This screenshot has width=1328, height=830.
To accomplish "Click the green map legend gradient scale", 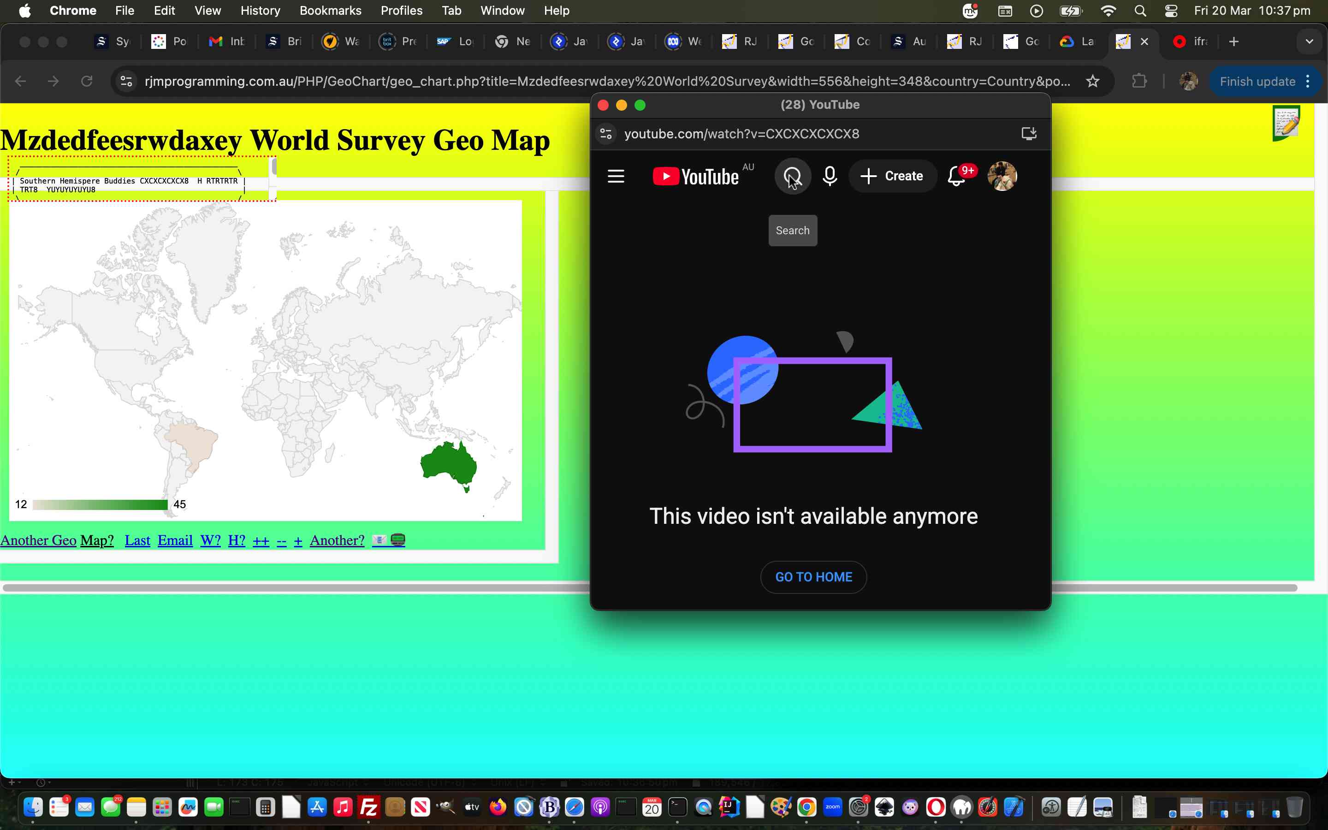I will 100,504.
